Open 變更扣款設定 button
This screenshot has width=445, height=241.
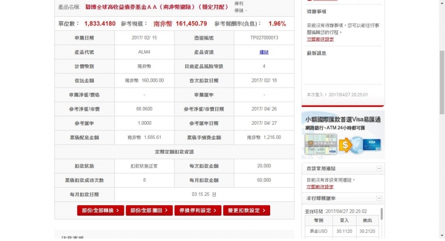pos(247,210)
